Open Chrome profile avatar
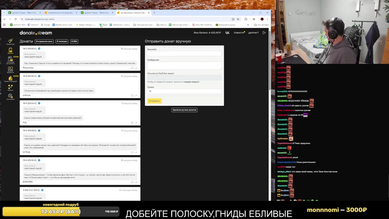Screen dimensions: 389x219 [262, 19]
